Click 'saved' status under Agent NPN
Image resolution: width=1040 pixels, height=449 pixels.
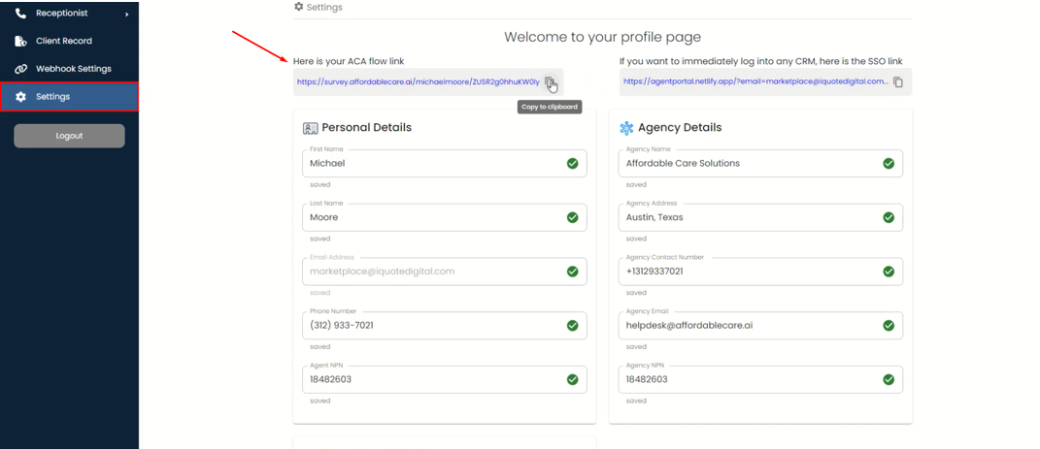pyautogui.click(x=319, y=401)
